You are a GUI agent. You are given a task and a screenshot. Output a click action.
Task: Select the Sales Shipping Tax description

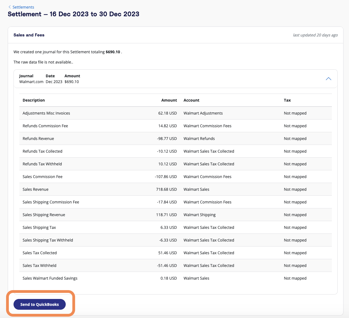pos(39,227)
